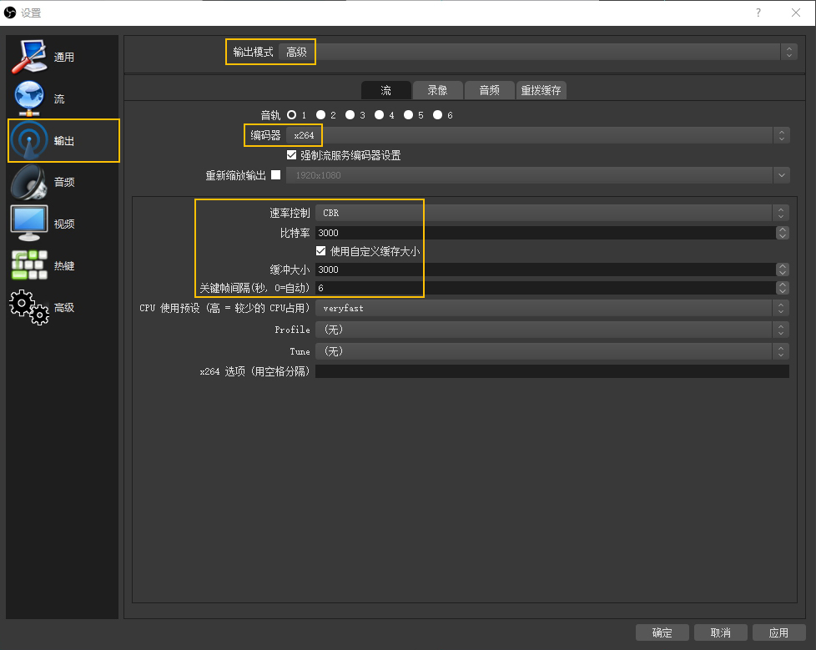Select audio track 1 radio button
816x650 pixels.
click(x=291, y=115)
